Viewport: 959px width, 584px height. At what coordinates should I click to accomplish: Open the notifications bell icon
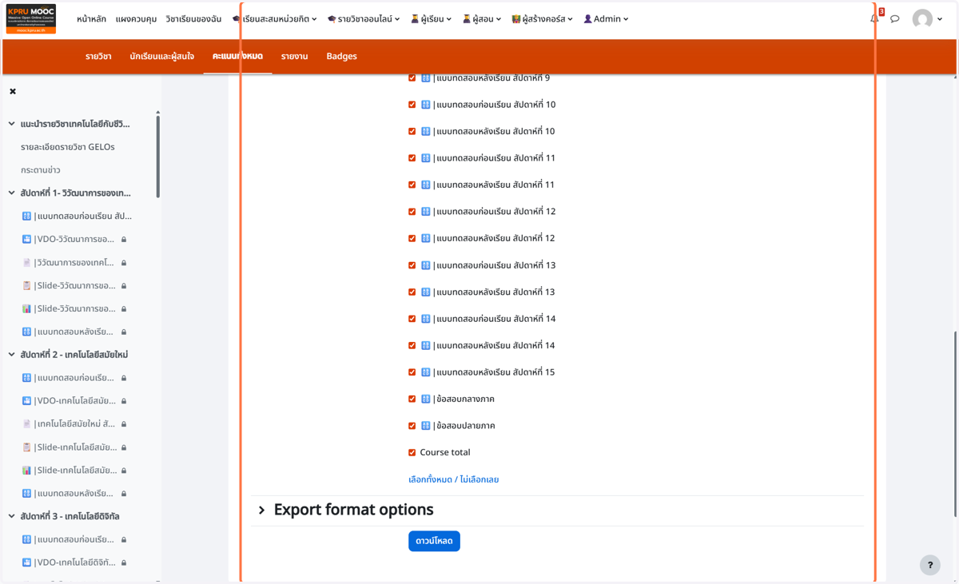[x=874, y=18]
